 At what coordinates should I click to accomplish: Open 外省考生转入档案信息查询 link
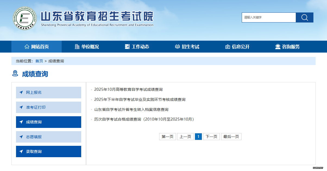pyautogui.click(x=131, y=109)
